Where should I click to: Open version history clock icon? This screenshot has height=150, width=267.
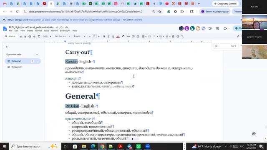[210, 28]
